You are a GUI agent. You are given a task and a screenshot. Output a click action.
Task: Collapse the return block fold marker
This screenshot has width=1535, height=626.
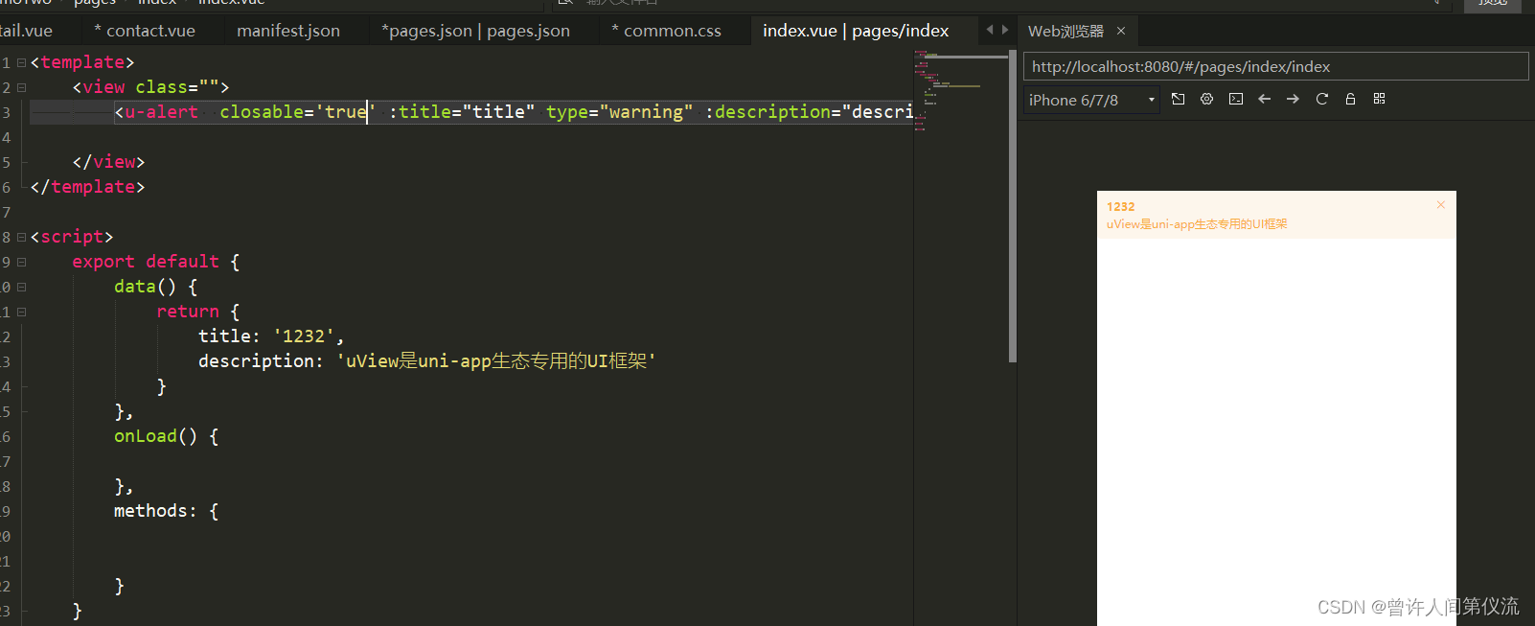pos(21,312)
